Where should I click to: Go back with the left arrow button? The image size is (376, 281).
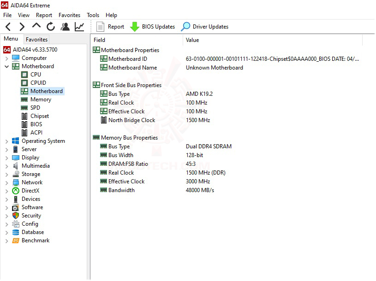pyautogui.click(x=8, y=27)
